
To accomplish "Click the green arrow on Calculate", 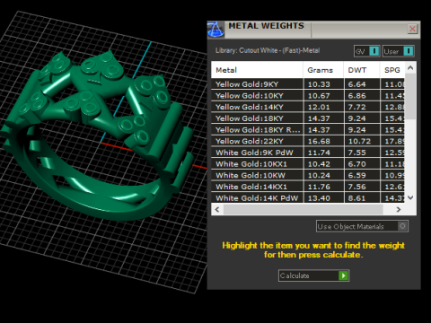I will click(x=343, y=275).
